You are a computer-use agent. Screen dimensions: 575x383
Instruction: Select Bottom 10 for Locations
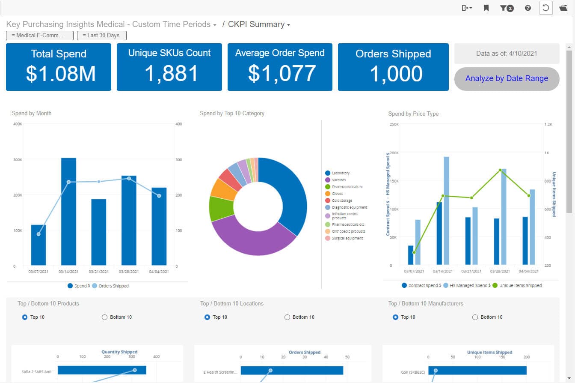[287, 317]
